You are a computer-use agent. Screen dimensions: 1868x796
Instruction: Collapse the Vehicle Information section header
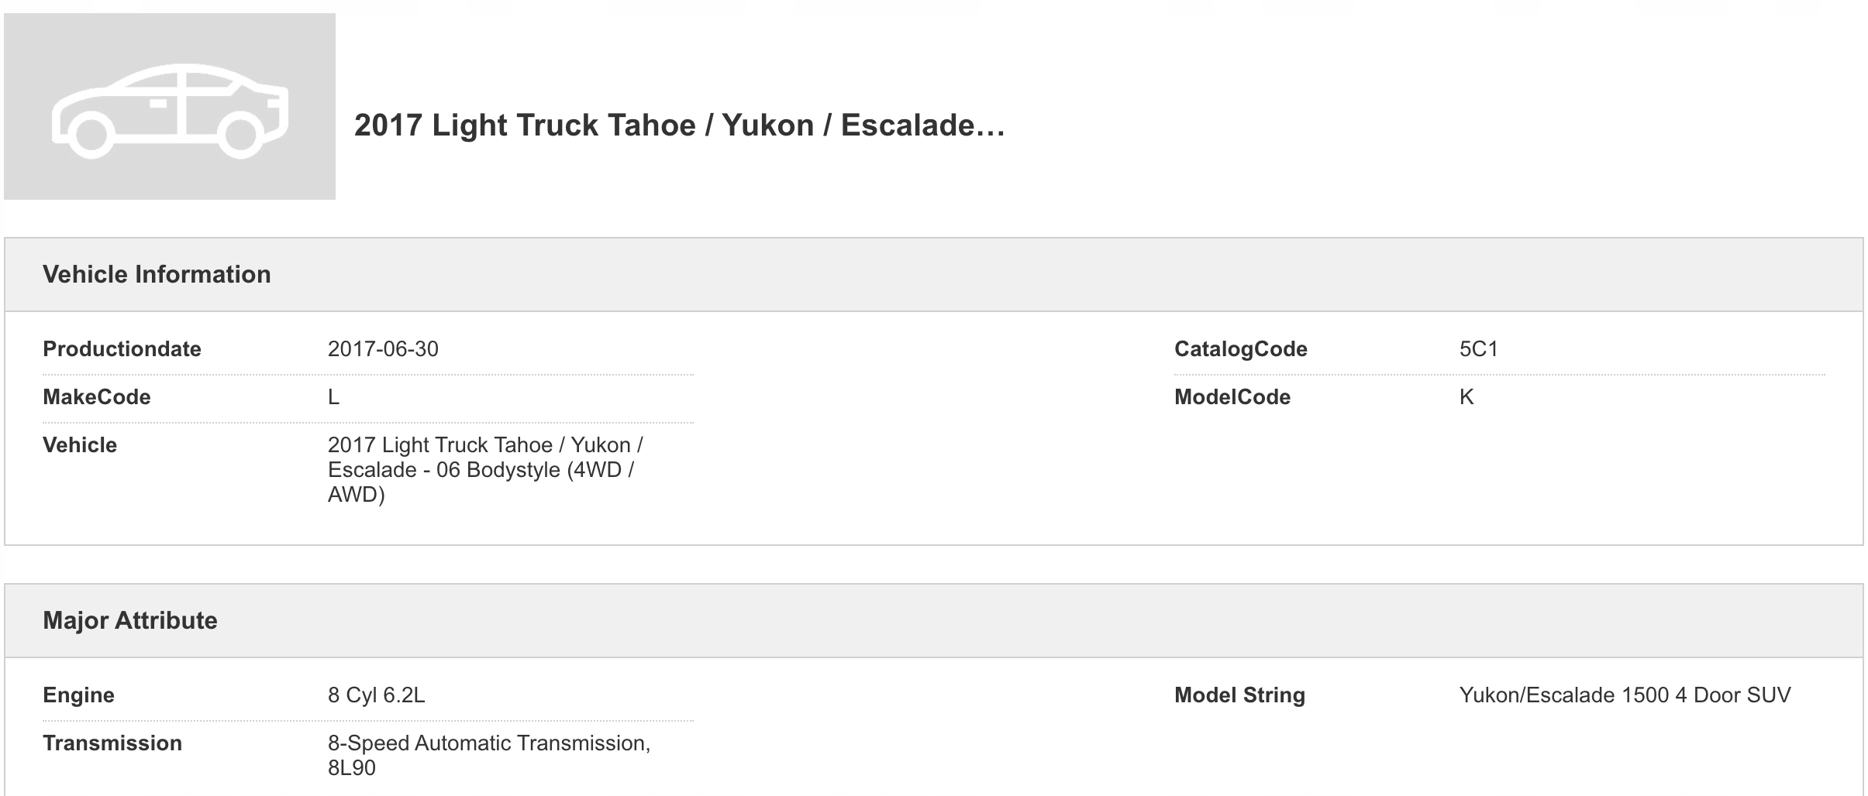[157, 274]
